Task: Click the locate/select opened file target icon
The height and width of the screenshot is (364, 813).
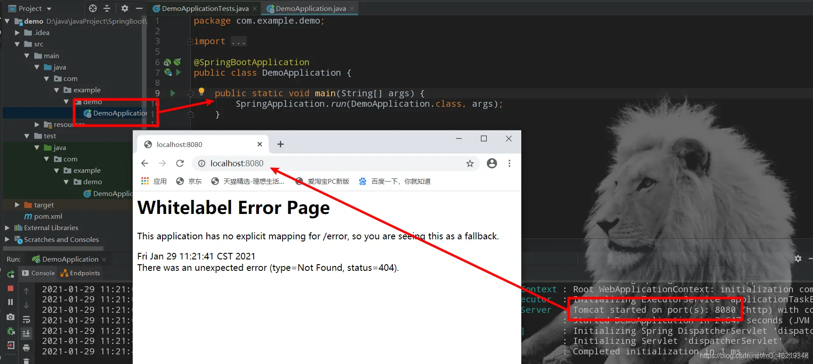Action: tap(93, 8)
